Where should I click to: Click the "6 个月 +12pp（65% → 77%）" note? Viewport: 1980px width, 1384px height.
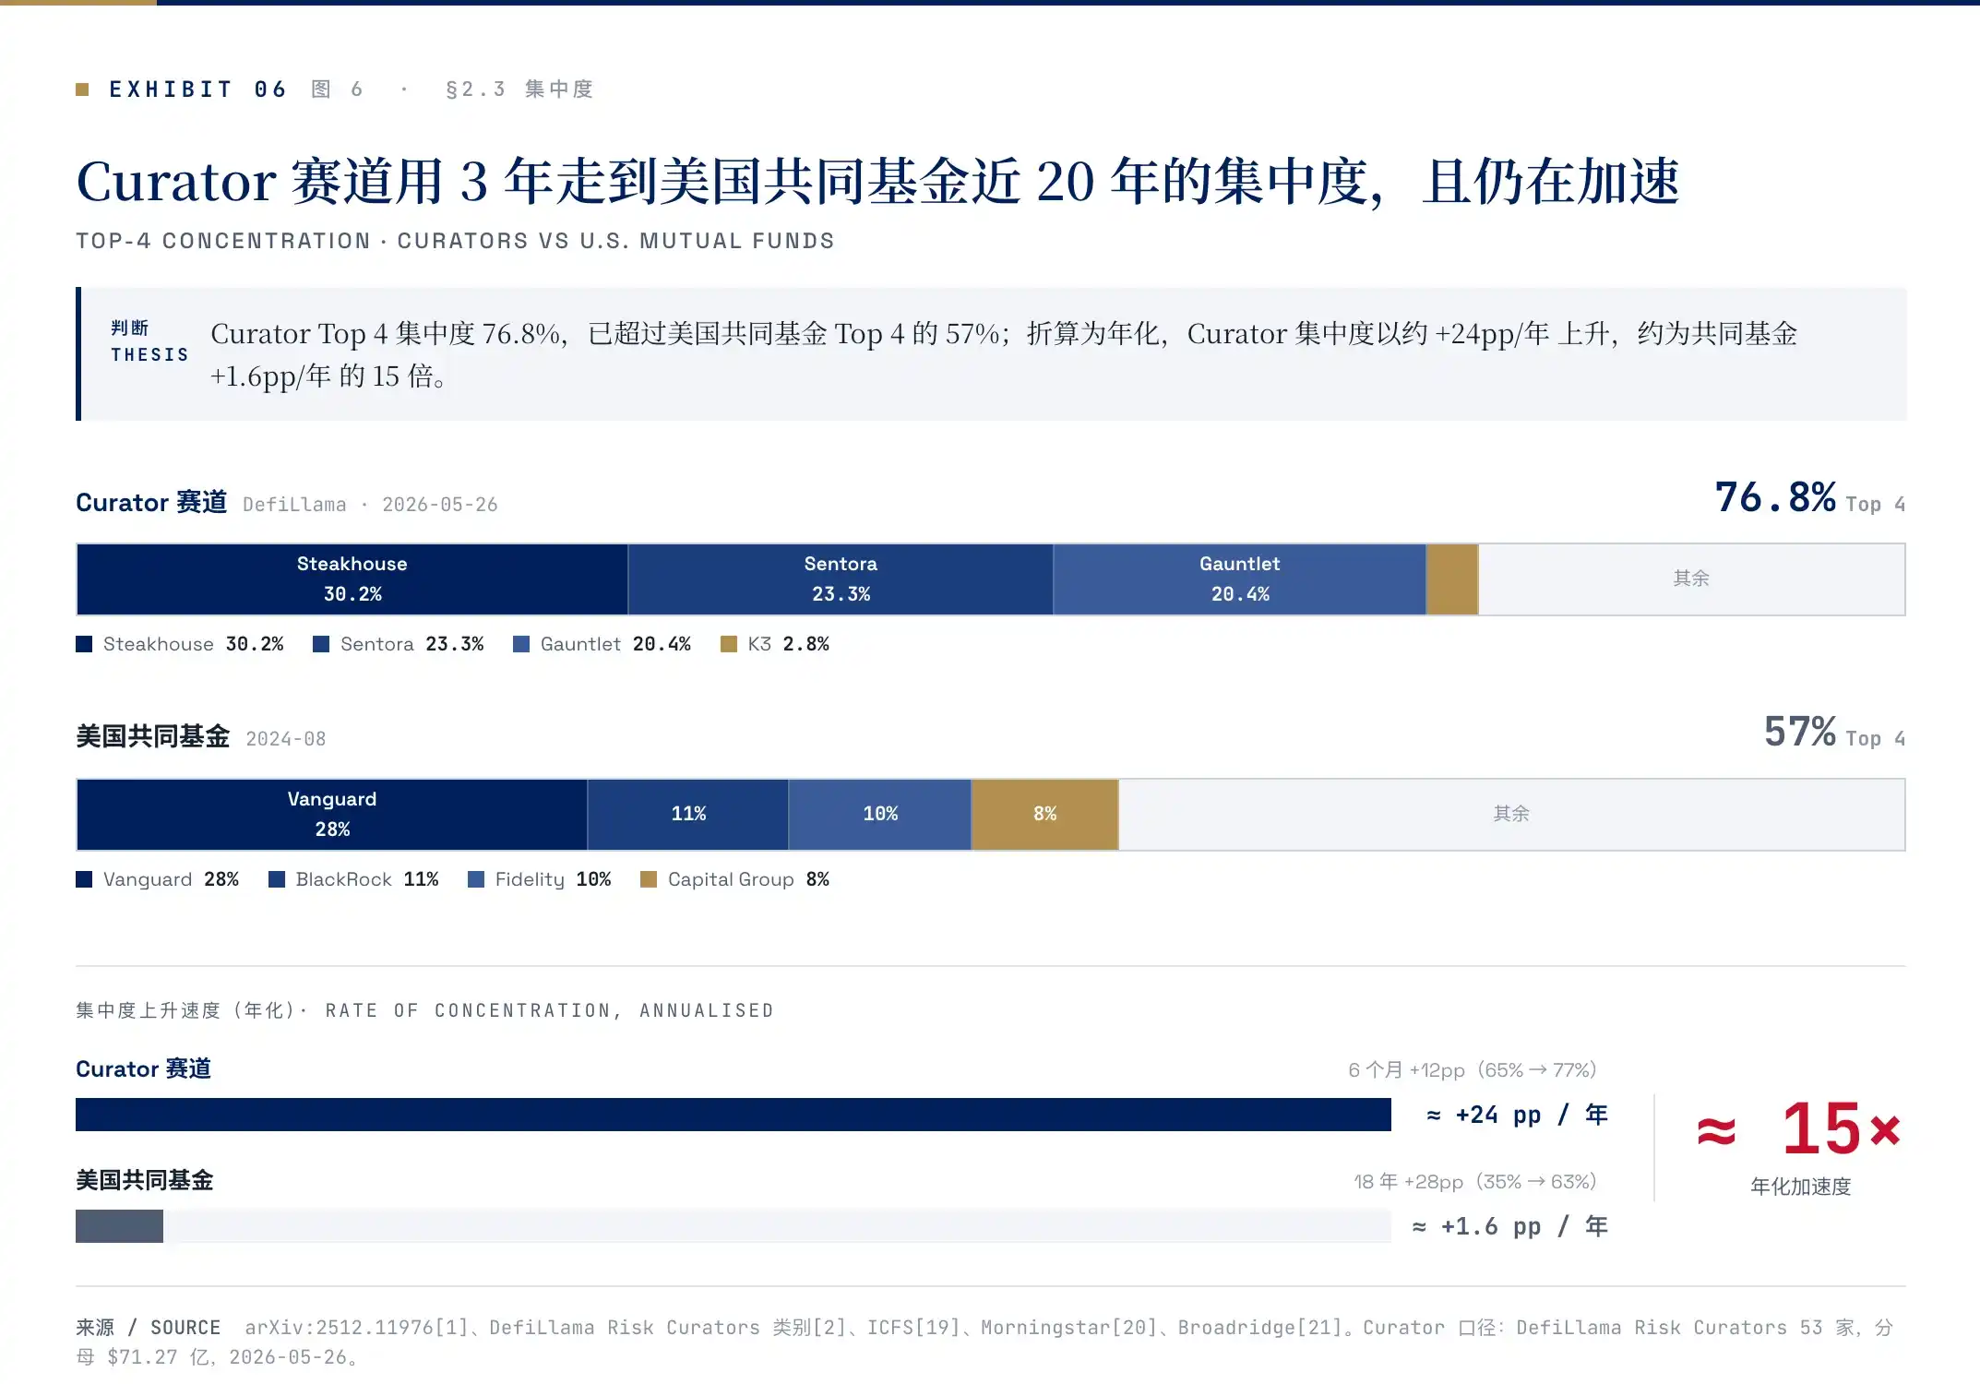coord(1473,1070)
